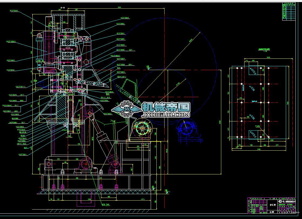Viewport: 302px width, 219px height.
Task: Click the callout text 02373854
Action: [105, 100]
